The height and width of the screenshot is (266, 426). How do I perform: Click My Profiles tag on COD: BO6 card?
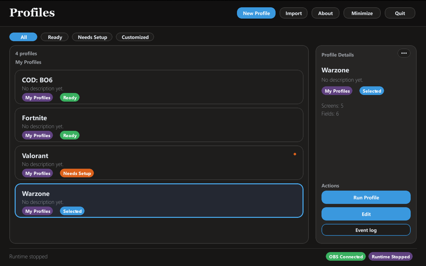38,97
